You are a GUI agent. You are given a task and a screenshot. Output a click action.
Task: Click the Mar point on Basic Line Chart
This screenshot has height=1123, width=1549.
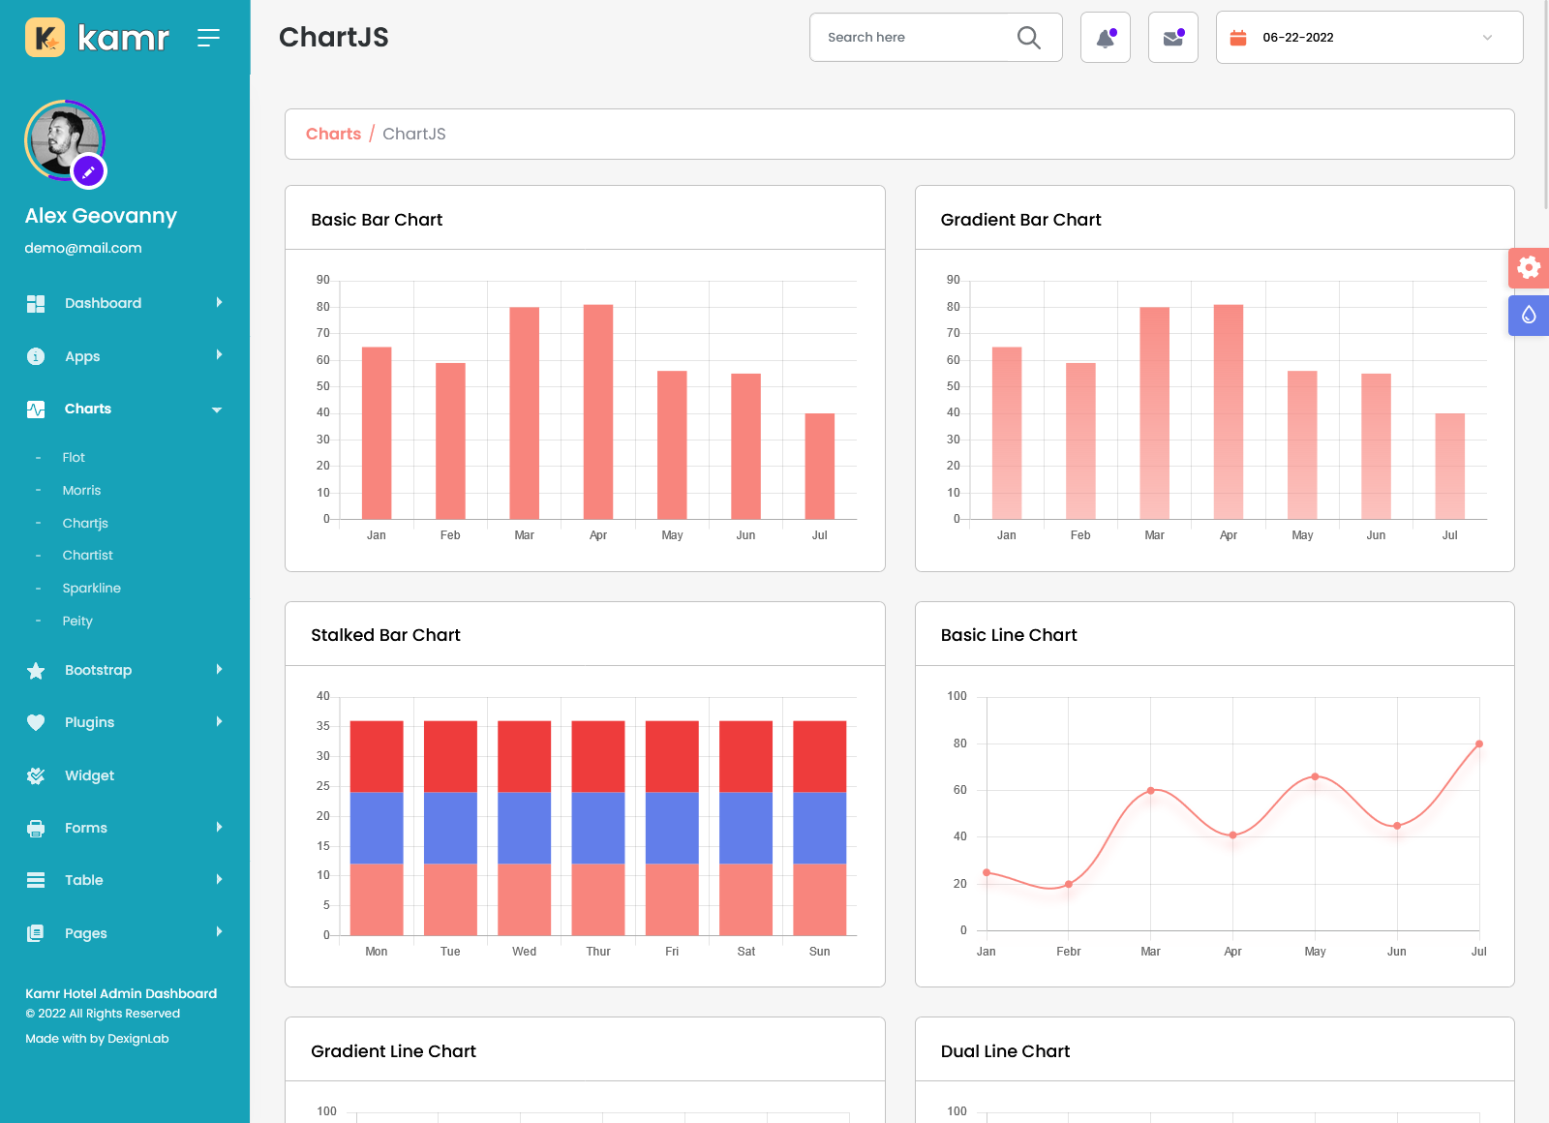pyautogui.click(x=1150, y=791)
